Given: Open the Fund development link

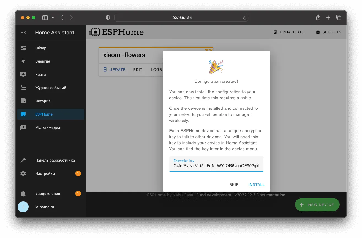Looking at the screenshot, I should point(214,195).
